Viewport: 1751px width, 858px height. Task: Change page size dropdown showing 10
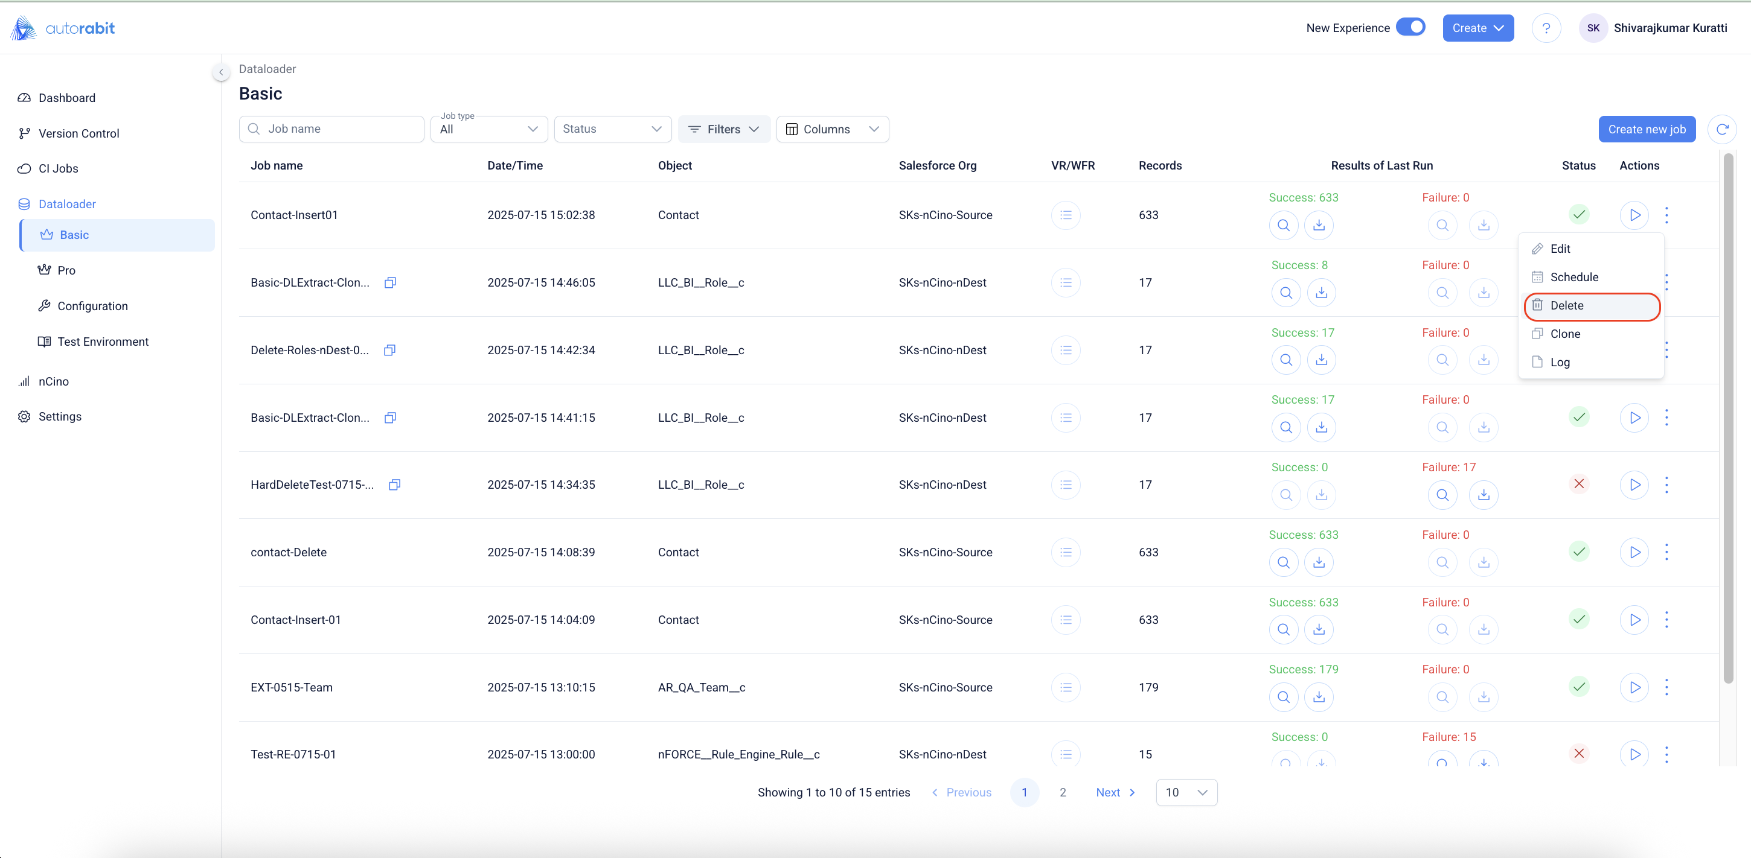click(x=1186, y=792)
